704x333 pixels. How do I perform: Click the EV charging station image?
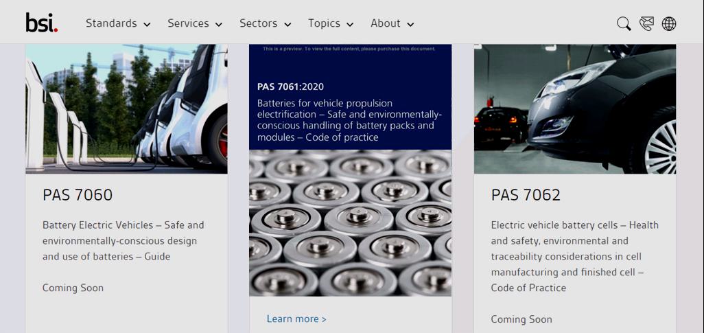126,108
